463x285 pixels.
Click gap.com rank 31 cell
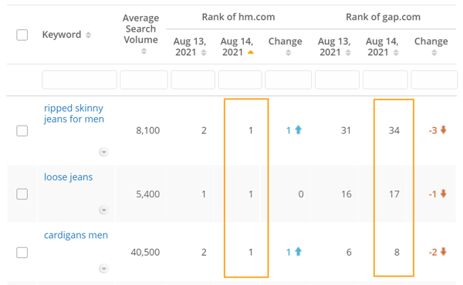click(x=346, y=131)
